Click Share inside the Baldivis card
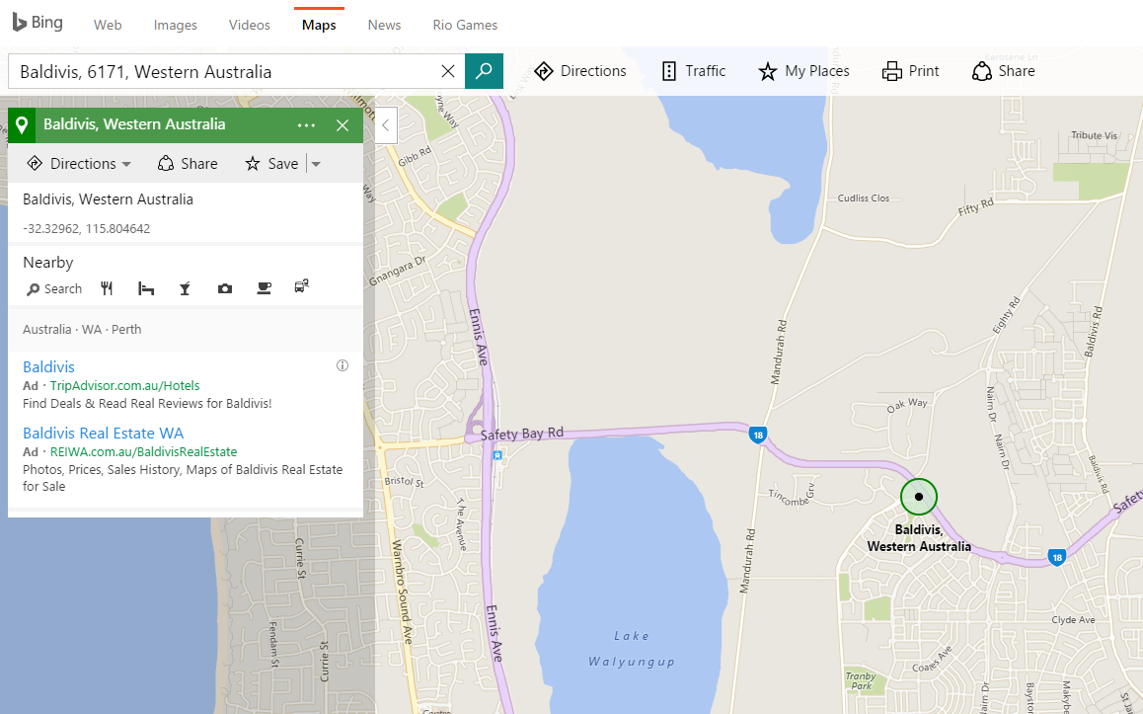Image resolution: width=1143 pixels, height=714 pixels. (x=188, y=163)
